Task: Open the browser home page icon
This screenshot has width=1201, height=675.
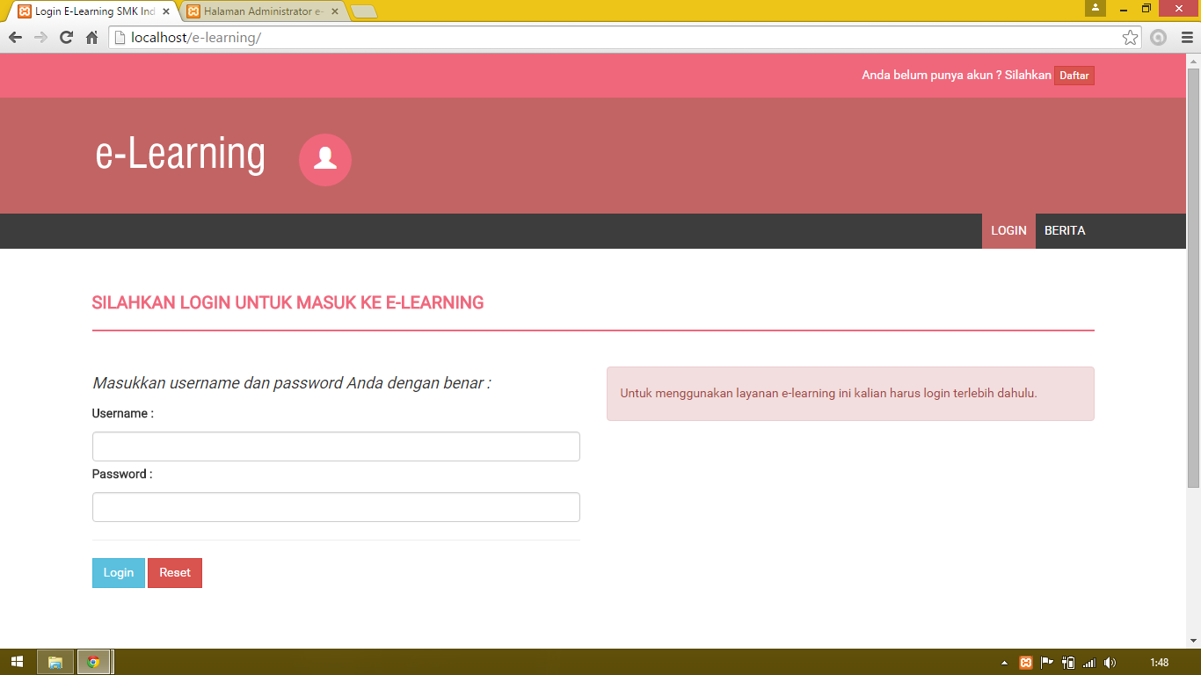Action: tap(91, 38)
